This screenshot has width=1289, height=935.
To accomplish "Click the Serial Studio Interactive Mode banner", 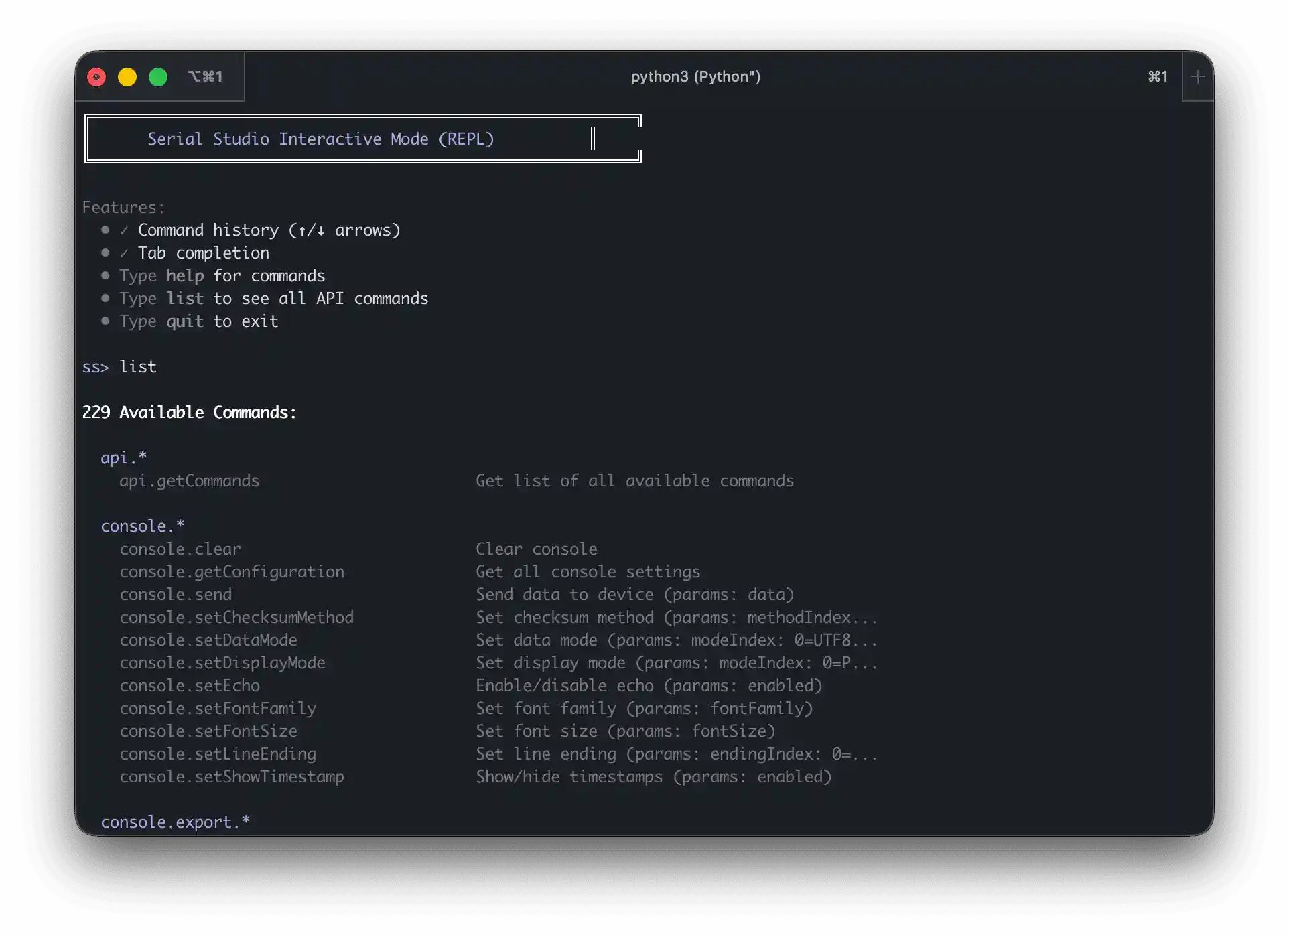I will (x=321, y=139).
